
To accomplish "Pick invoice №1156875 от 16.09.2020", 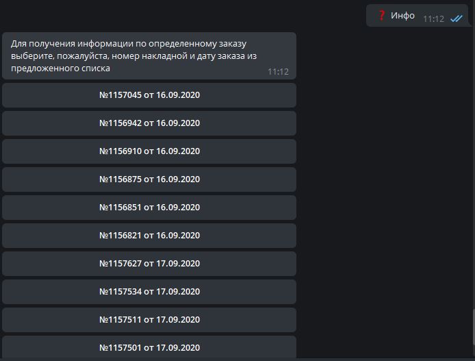I will coord(149,179).
